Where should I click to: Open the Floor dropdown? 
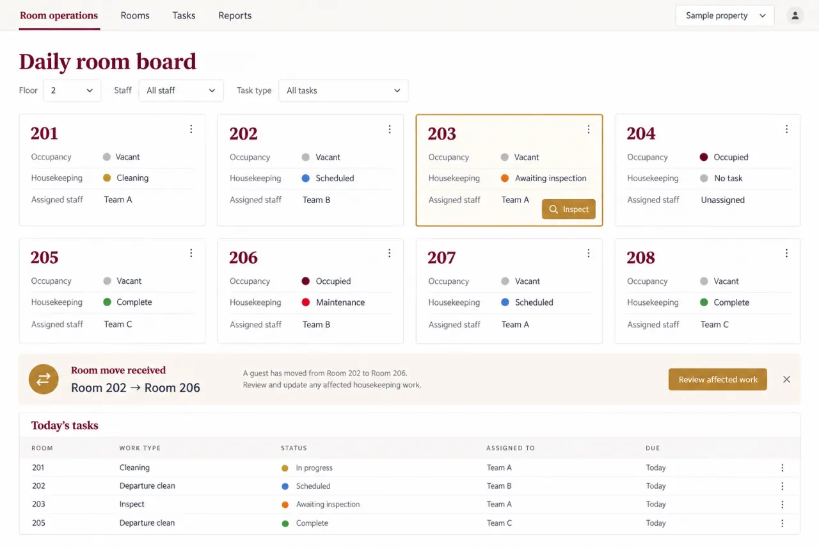coord(72,90)
